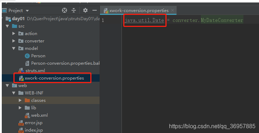
Task: Click the error.jsp file icon
Action: [21, 123]
